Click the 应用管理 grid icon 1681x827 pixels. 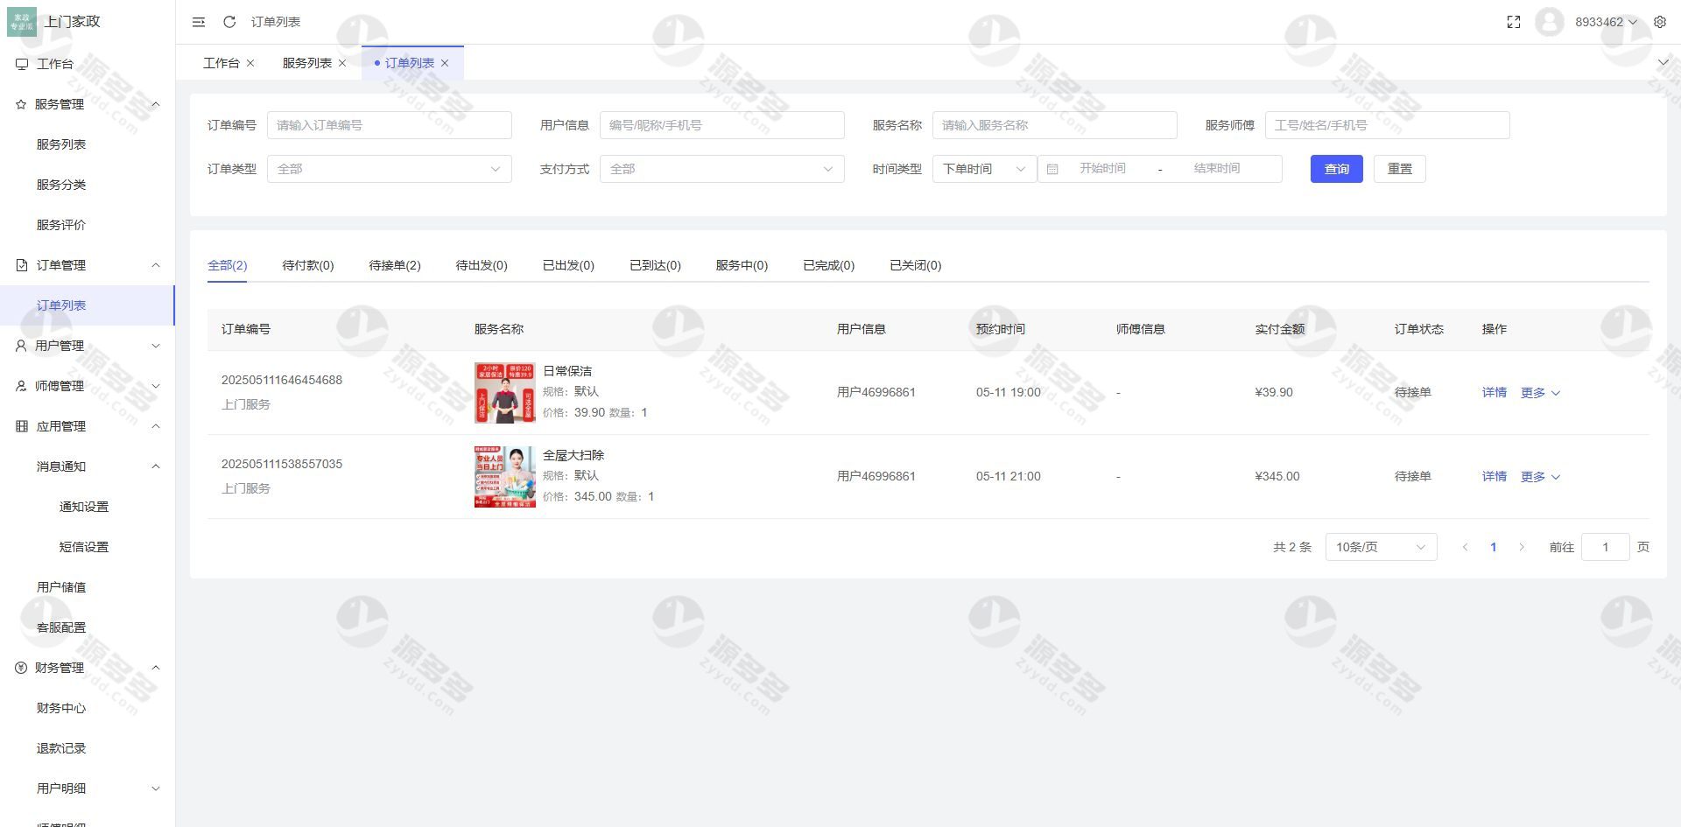(19, 426)
